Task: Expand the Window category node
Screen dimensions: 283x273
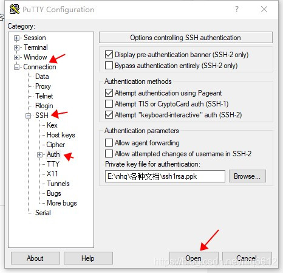Action: 17,57
